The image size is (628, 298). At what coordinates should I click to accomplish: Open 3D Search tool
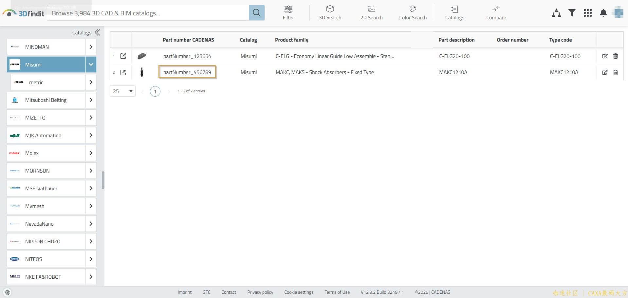click(x=330, y=13)
